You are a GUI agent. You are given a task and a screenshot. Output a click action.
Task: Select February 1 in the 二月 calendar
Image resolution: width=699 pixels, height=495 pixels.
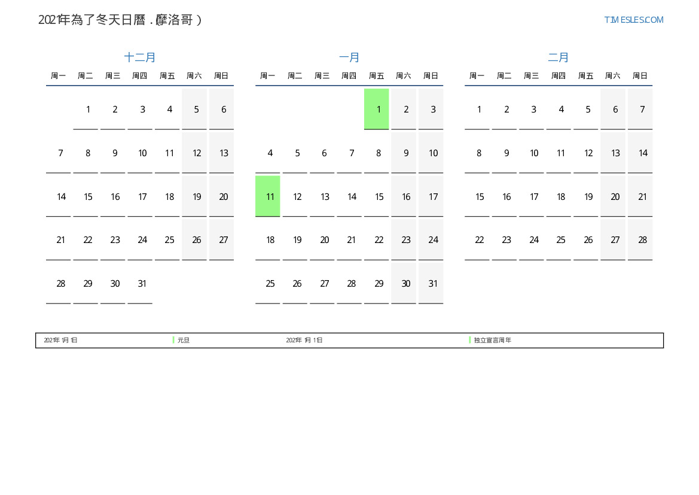pyautogui.click(x=479, y=109)
